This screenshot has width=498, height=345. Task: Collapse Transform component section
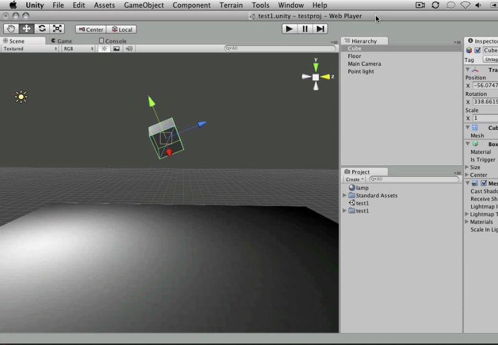tap(467, 69)
